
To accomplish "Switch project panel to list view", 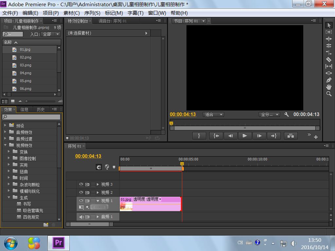I will click(5, 101).
